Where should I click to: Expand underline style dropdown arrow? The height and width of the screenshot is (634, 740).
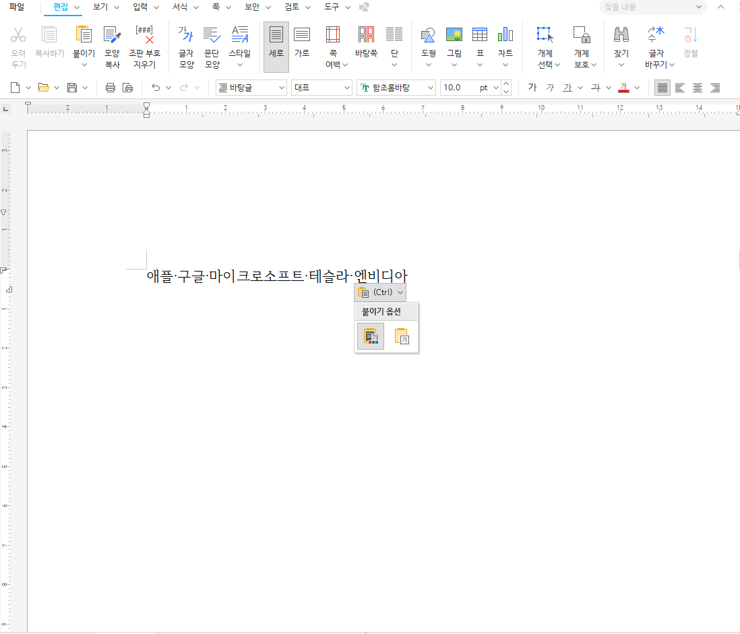coord(580,88)
